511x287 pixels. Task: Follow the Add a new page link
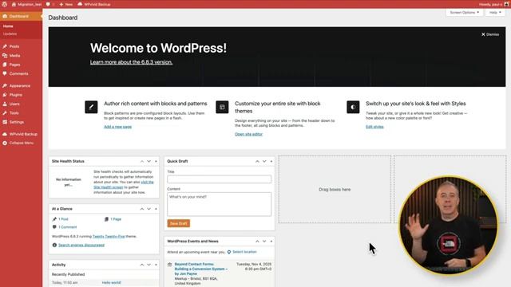117,127
